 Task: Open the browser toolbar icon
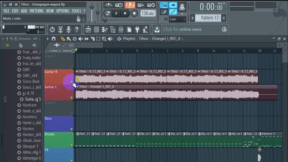(x=112, y=30)
